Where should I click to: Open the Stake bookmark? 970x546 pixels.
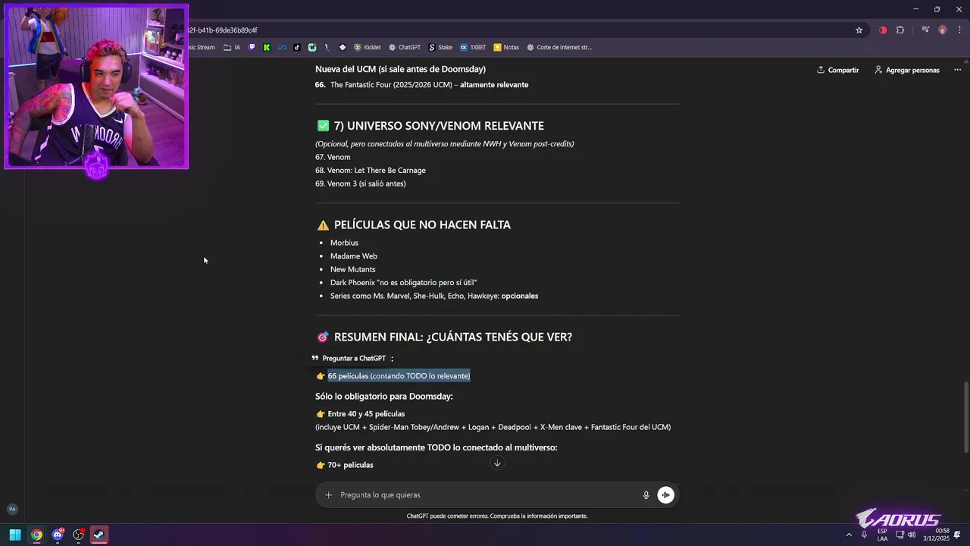point(440,47)
